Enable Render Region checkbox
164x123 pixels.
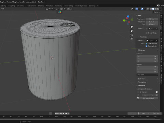point(147,33)
